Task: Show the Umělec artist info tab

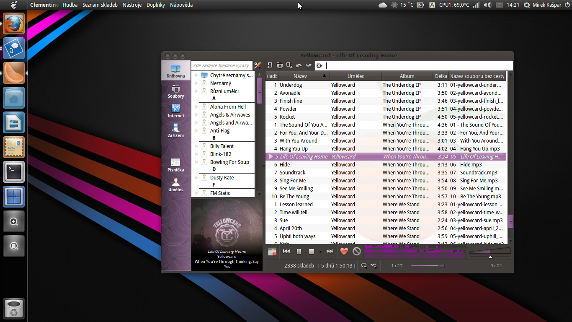Action: pyautogui.click(x=176, y=184)
